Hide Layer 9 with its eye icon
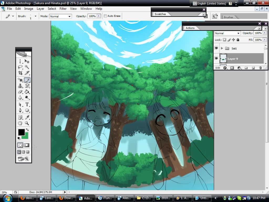This screenshot has width=269, height=202. click(216, 58)
